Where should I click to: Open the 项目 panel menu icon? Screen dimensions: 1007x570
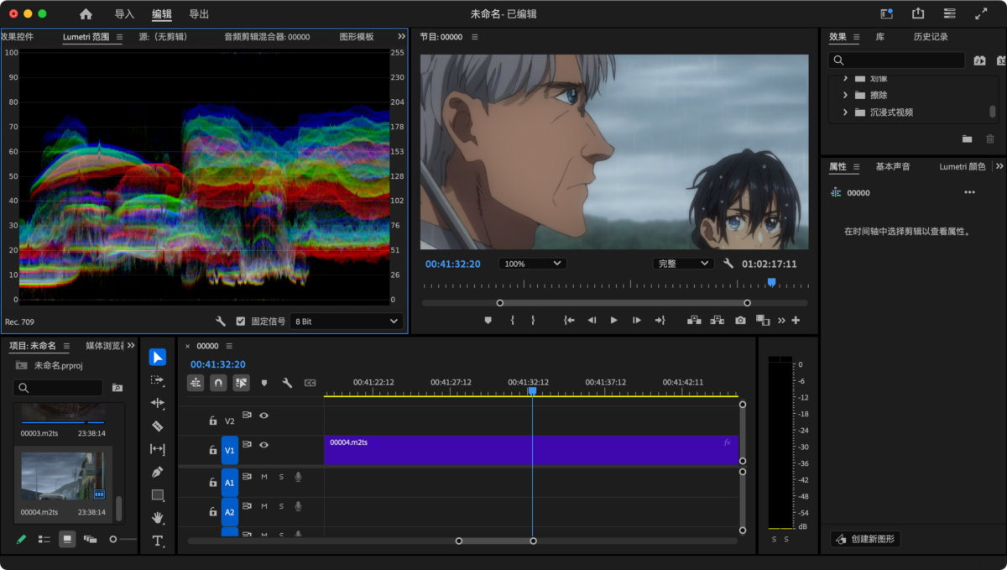pos(66,346)
